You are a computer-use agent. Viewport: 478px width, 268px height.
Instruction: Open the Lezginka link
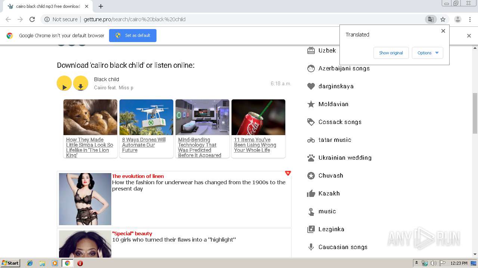coord(331,229)
